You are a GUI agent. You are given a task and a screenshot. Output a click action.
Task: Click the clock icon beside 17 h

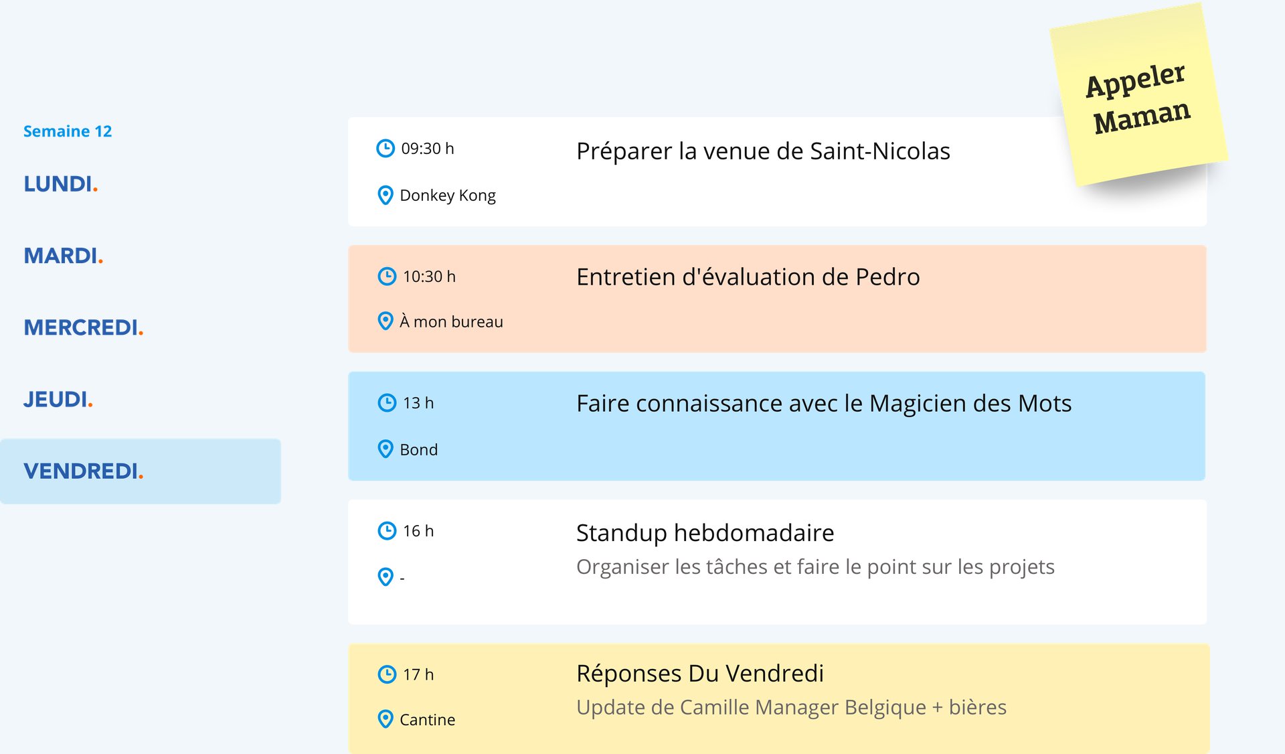387,674
